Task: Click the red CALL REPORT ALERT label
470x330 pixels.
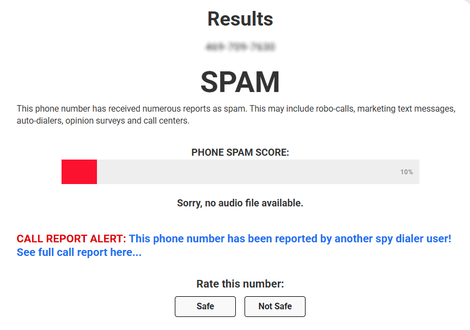Action: click(x=70, y=239)
